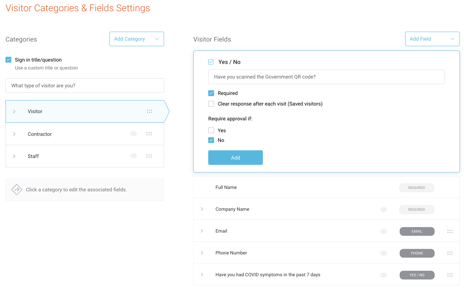Expand the COVID symptoms field chevron
464x289 pixels.
[x=202, y=275]
